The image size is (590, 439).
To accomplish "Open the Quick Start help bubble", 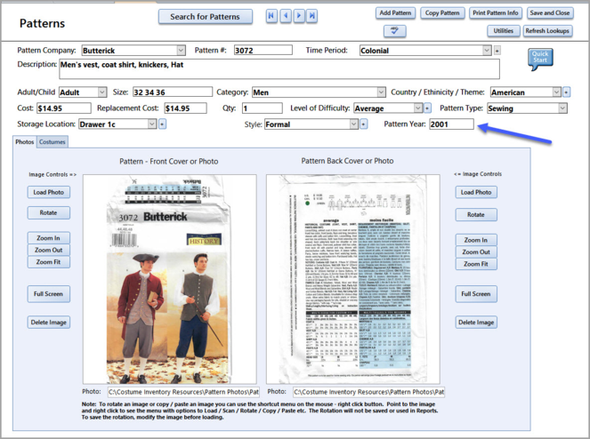I will click(540, 59).
